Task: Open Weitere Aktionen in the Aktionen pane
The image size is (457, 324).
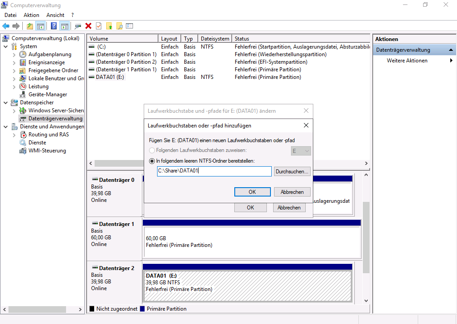Action: click(x=407, y=61)
